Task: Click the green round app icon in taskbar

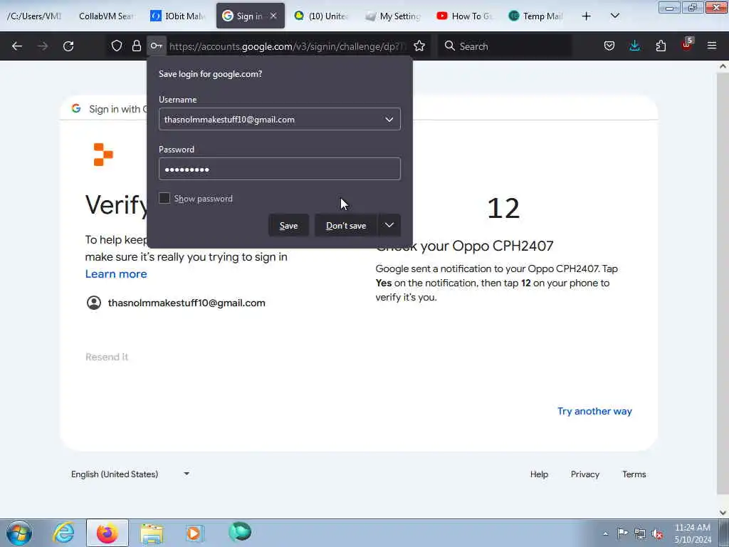Action: [240, 531]
